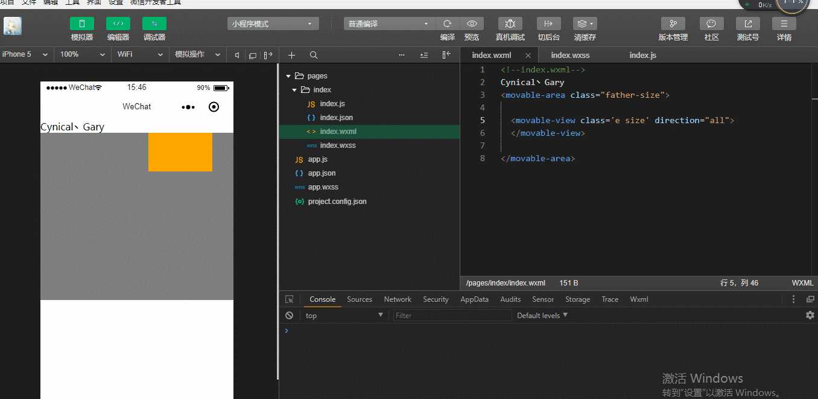The height and width of the screenshot is (399, 818).
Task: Select the Network devtools tab
Action: 398,299
